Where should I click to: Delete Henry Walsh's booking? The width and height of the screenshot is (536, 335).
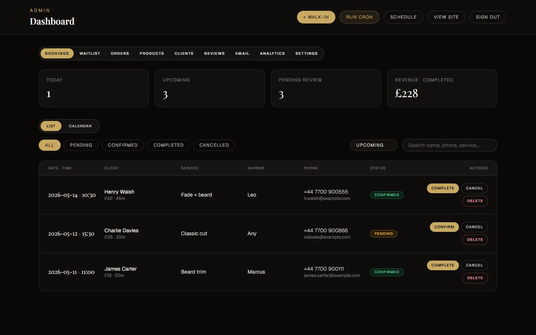pos(475,201)
